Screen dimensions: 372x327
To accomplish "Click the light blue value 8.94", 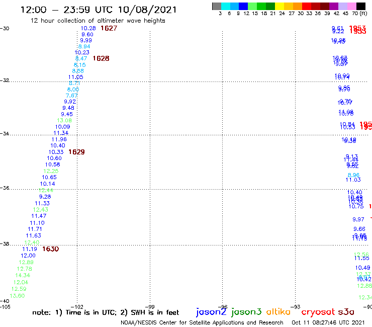I will pos(84,47).
